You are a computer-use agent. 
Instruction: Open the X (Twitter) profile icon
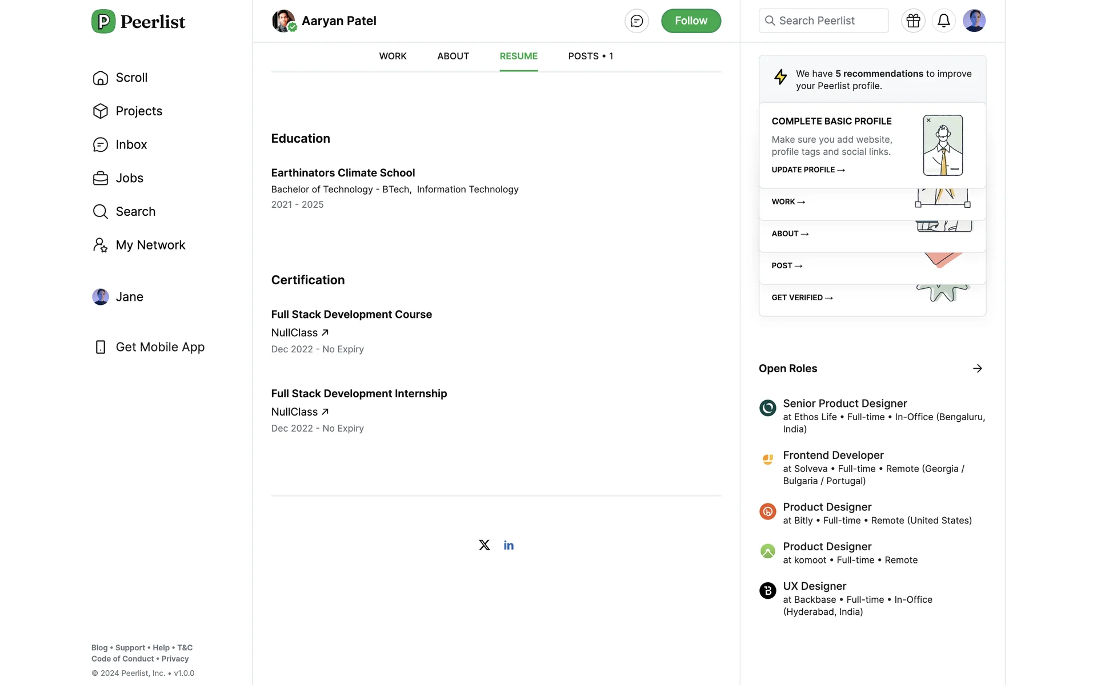pyautogui.click(x=485, y=545)
